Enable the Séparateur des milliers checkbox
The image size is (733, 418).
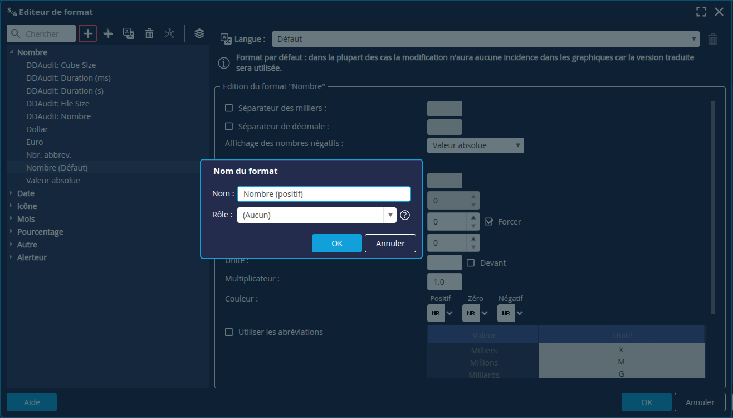tap(229, 108)
